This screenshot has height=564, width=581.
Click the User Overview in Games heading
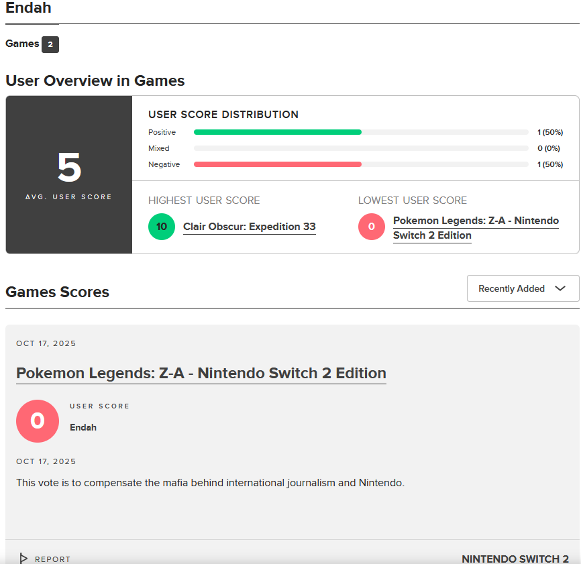95,80
